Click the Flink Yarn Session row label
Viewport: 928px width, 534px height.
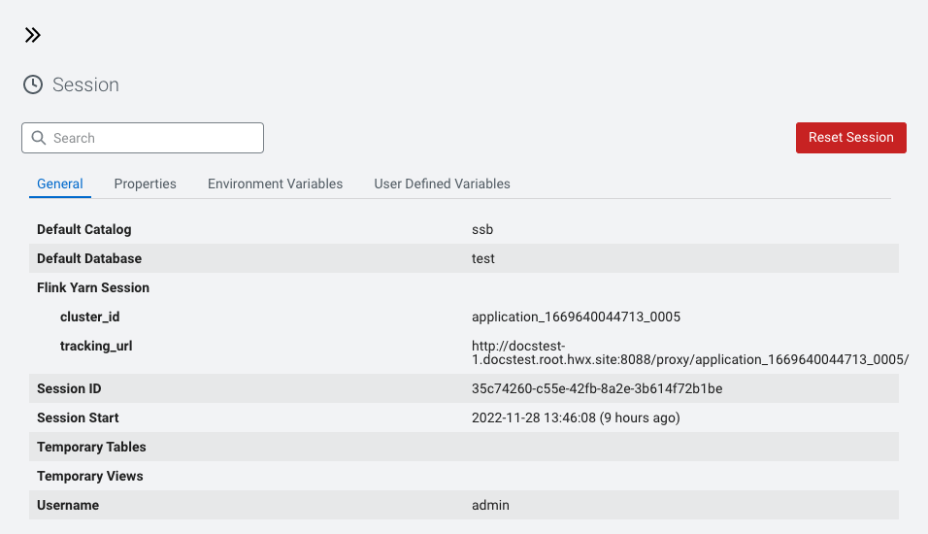click(x=93, y=287)
